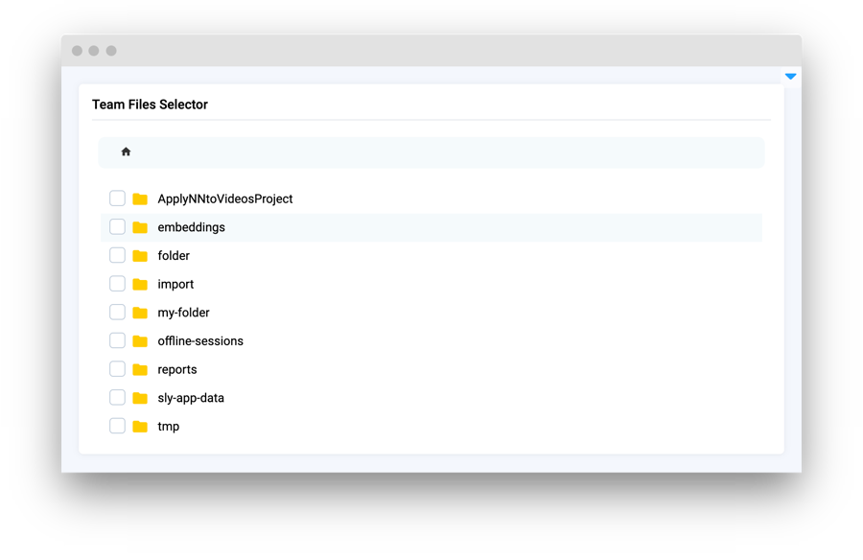Open the reports folder
Viewport: 863px width, 560px height.
177,369
